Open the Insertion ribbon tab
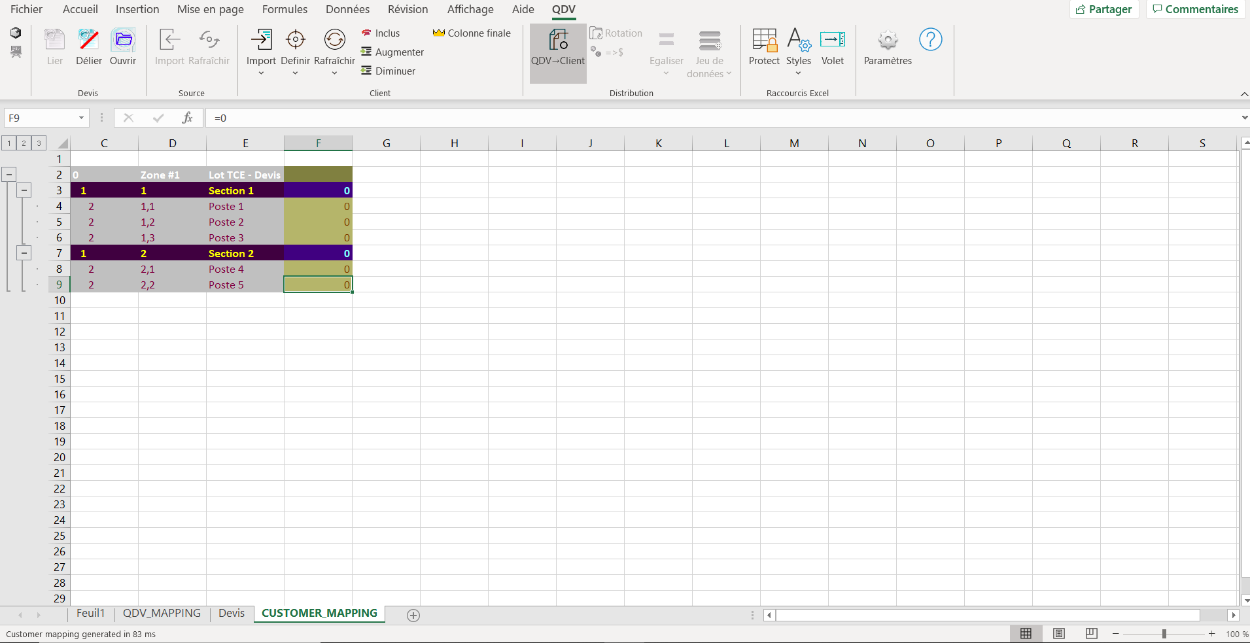The image size is (1250, 643). tap(137, 9)
